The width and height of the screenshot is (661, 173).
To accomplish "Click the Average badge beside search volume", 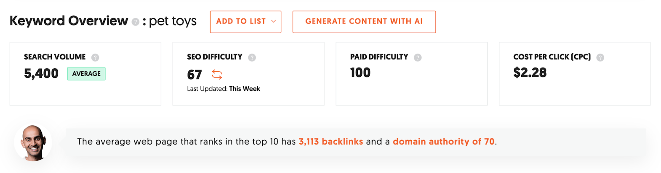I will click(86, 74).
